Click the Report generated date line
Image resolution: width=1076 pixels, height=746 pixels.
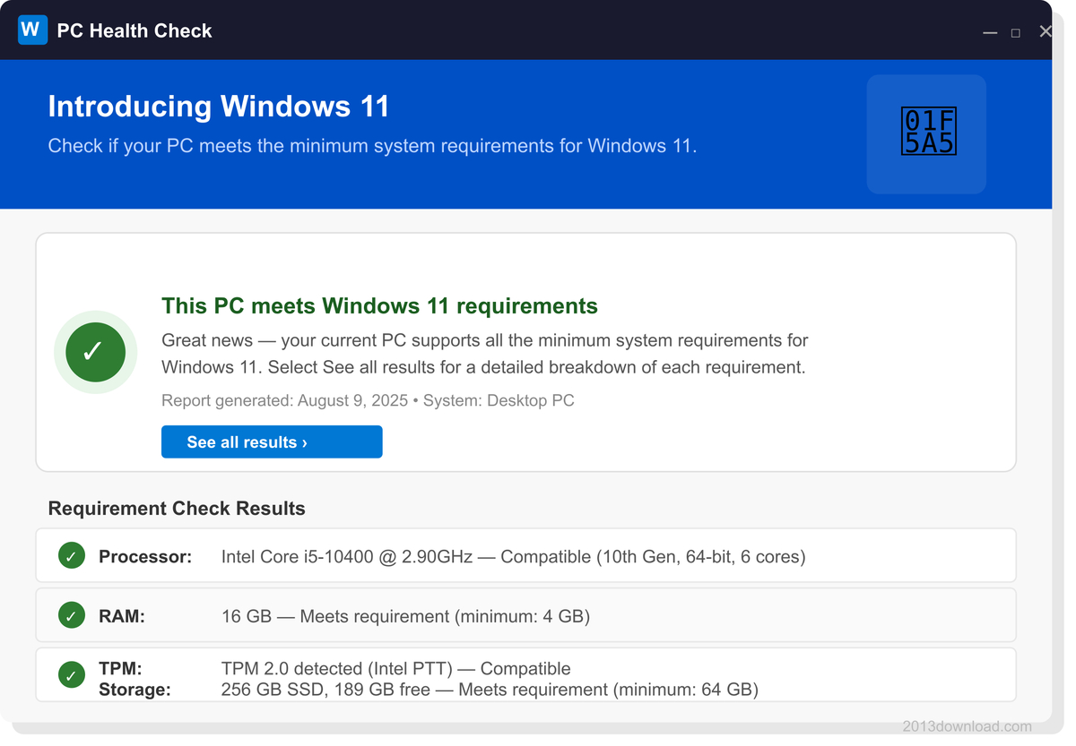click(368, 400)
